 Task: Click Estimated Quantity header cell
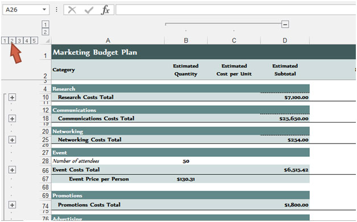[186, 70]
